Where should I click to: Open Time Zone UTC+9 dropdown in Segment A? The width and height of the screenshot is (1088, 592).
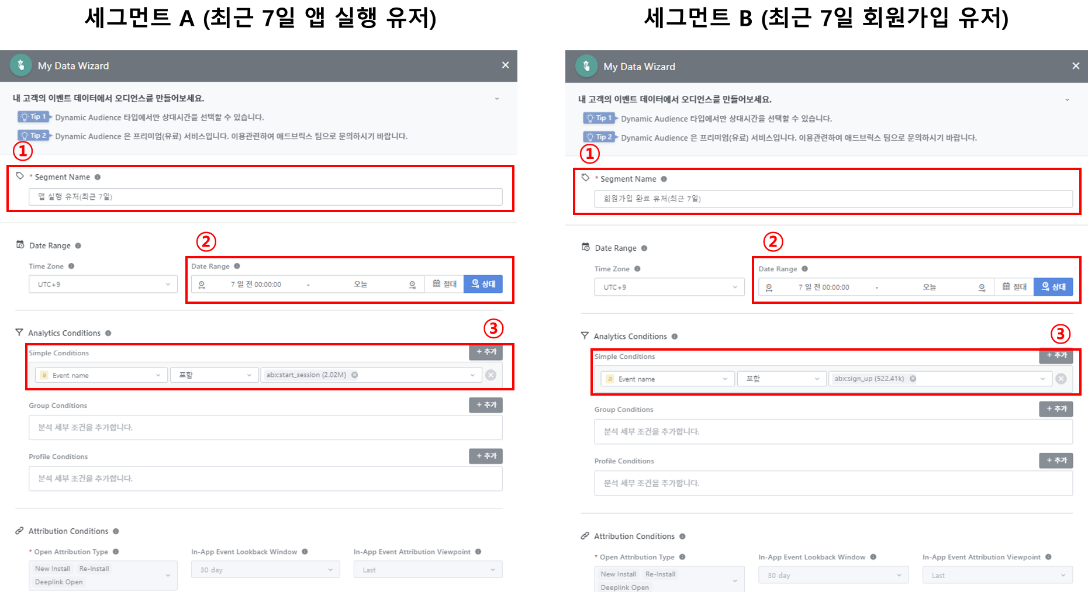pyautogui.click(x=103, y=284)
